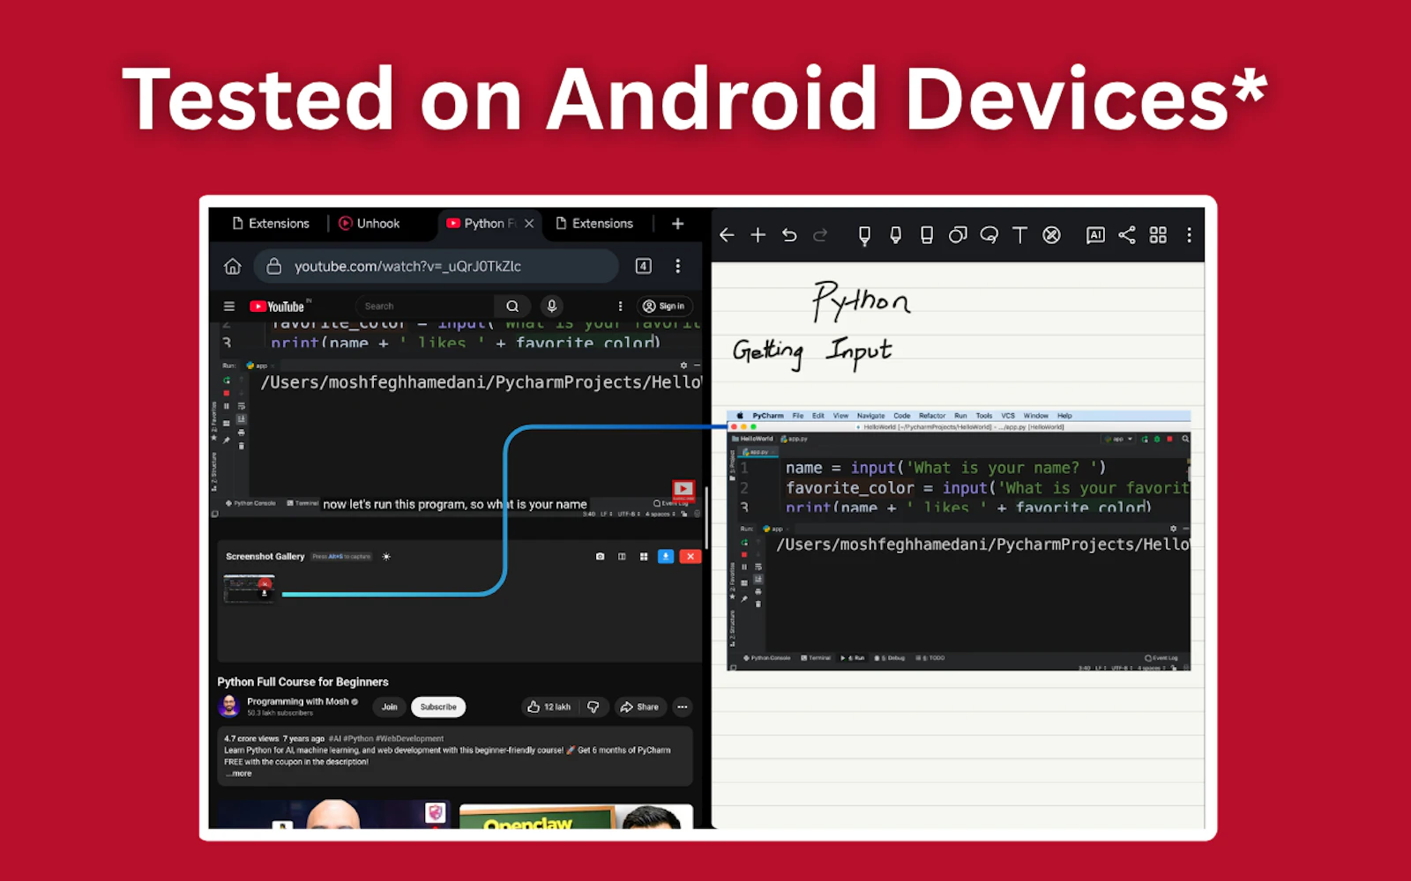Select the highlighter marker tool
This screenshot has width=1411, height=881.
895,235
